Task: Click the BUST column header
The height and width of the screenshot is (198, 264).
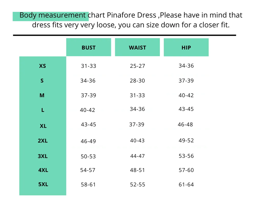Action: coord(88,48)
